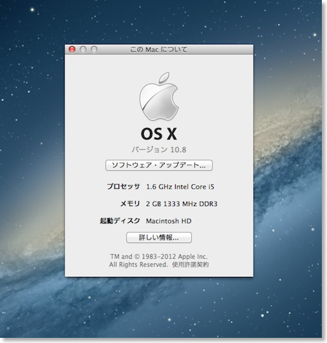This screenshot has height=343, width=327.
Task: Click the OS X heading
Action: 159,134
